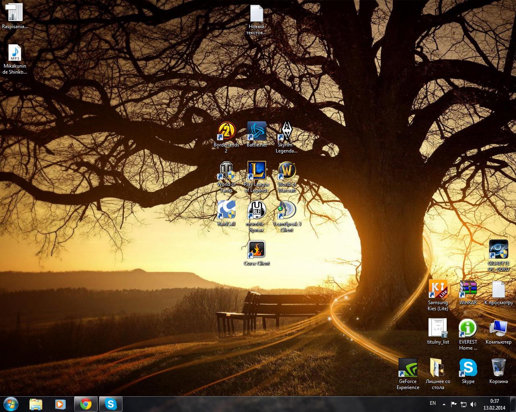Click the Samsung Kies (Lite) icon

pos(438,289)
